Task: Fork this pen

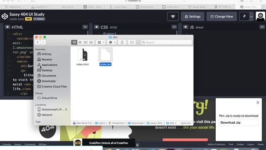Action: [231, 145]
